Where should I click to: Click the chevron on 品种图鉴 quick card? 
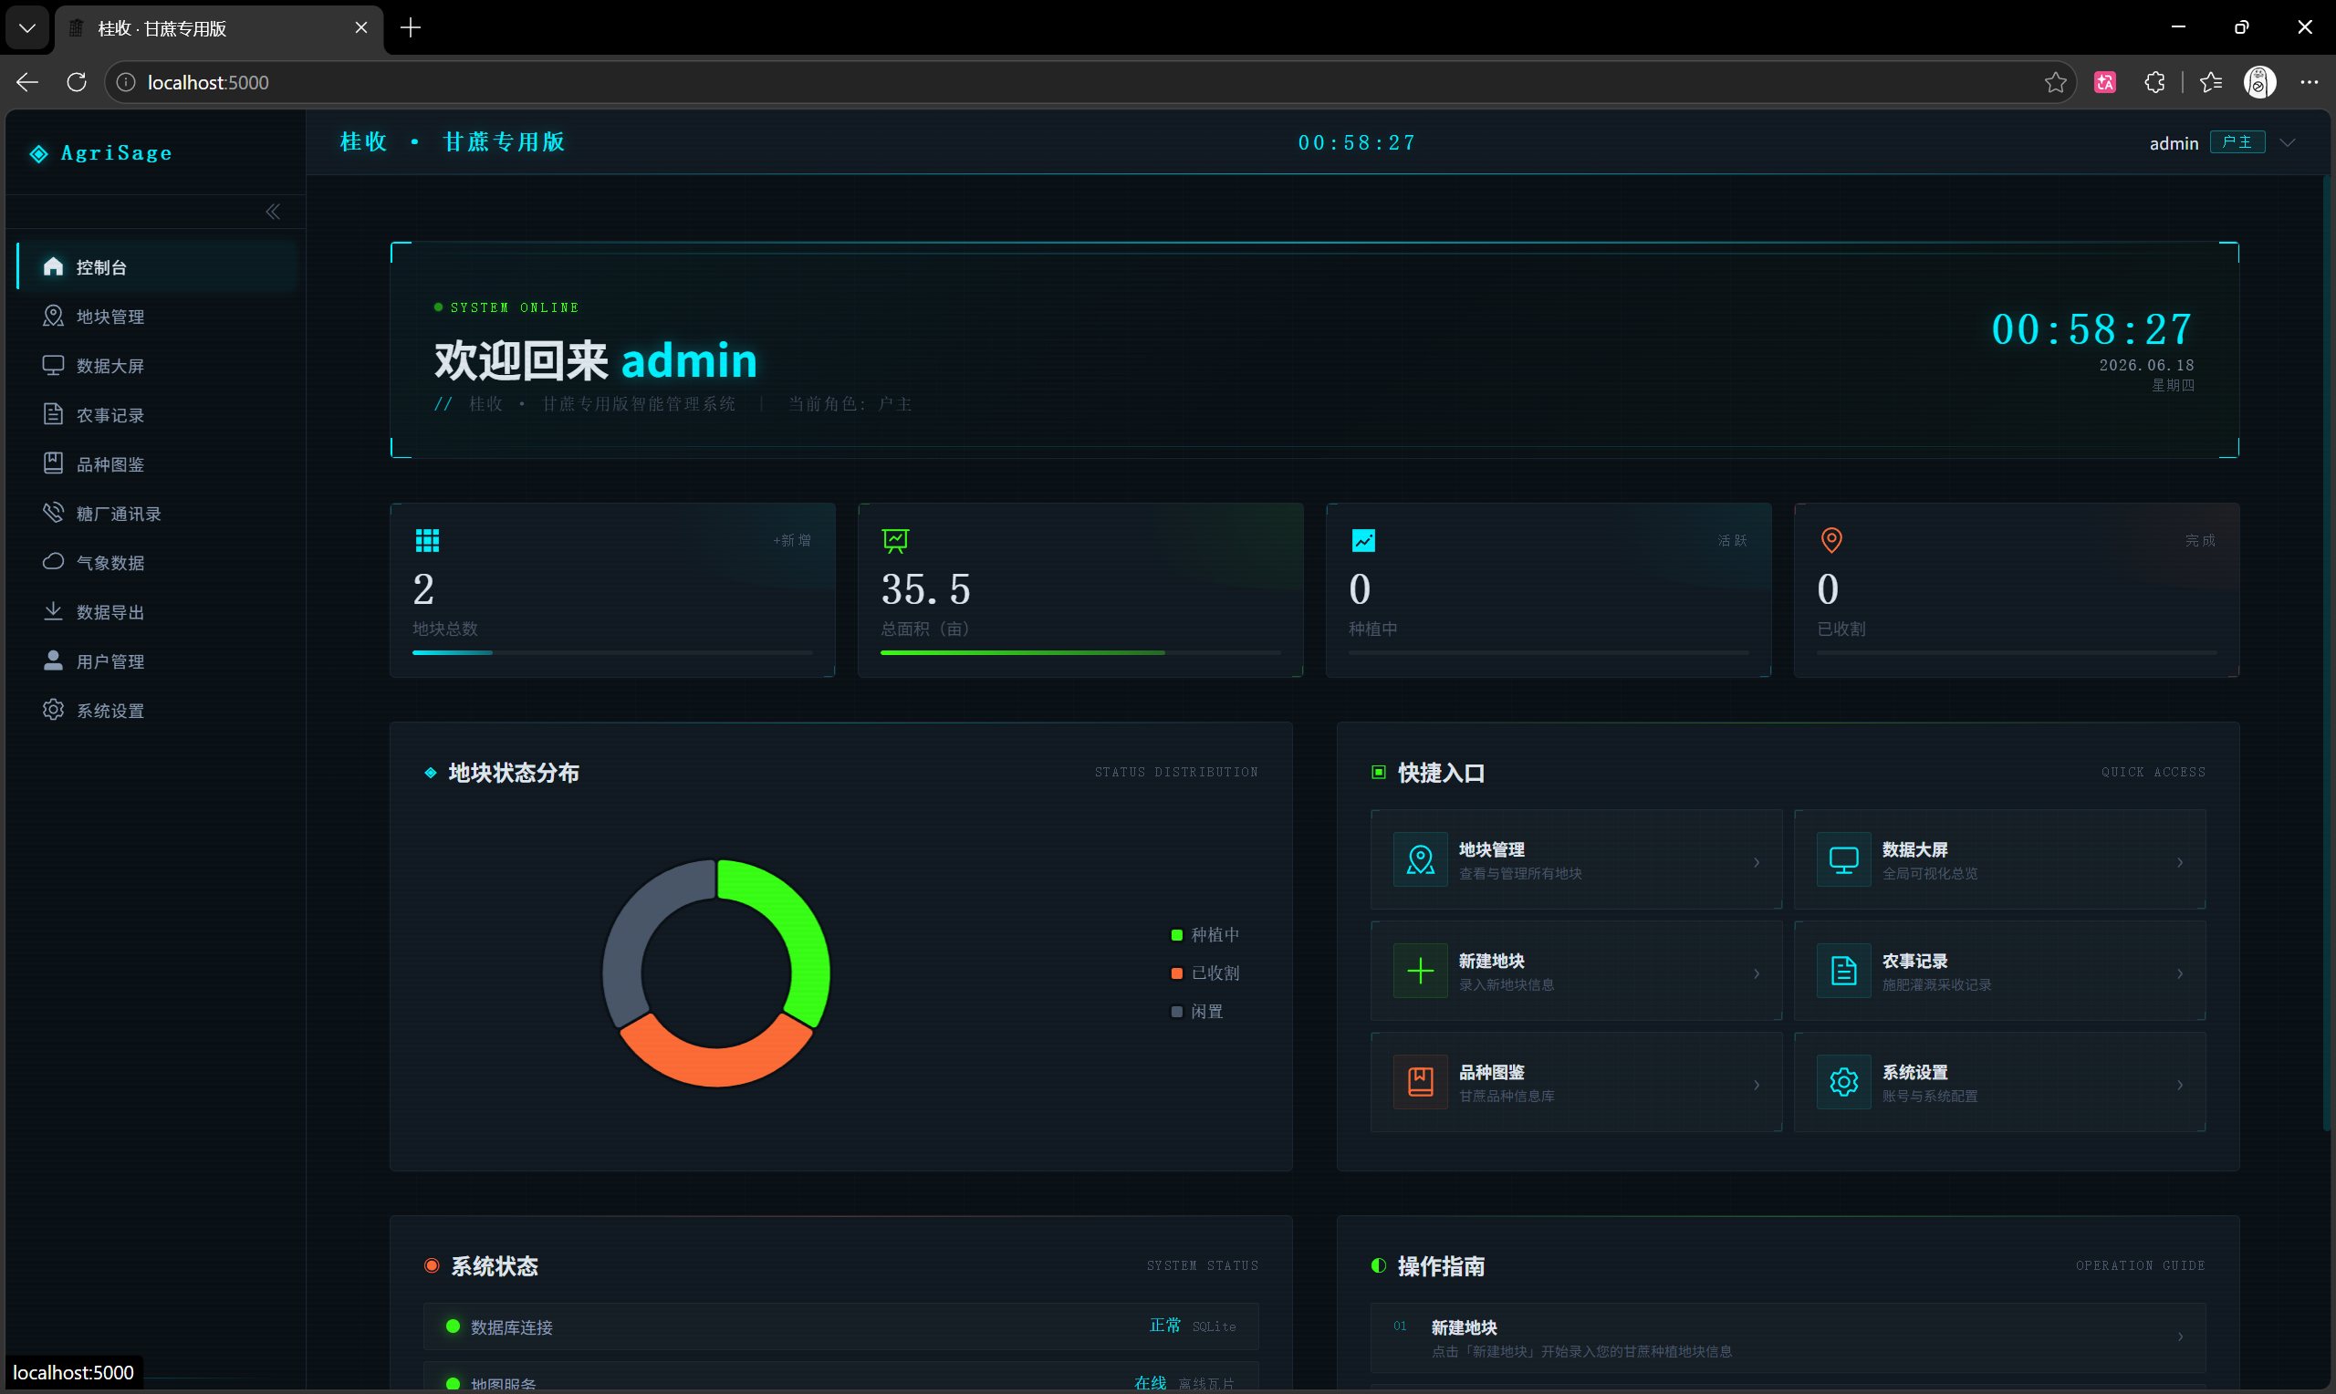click(1757, 1085)
